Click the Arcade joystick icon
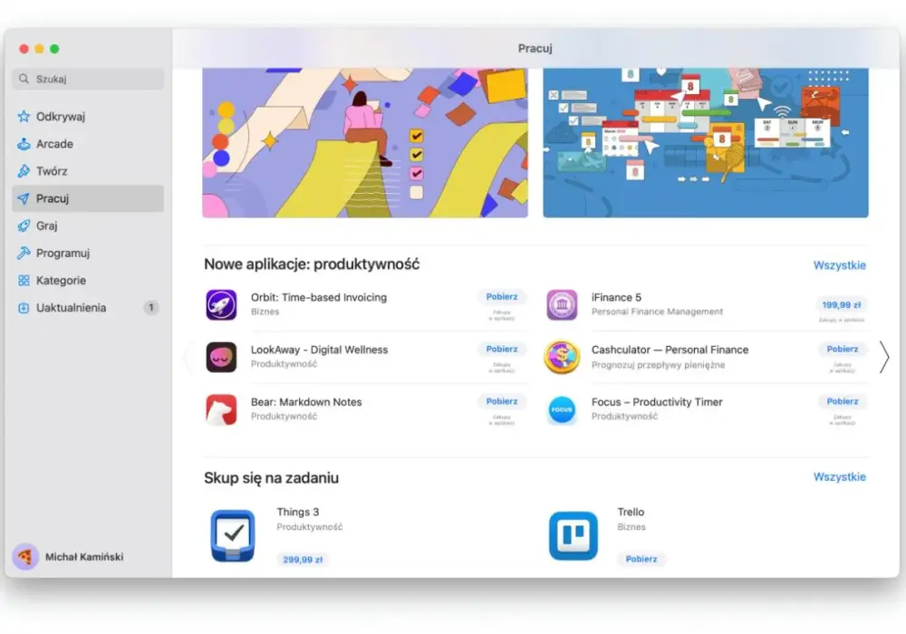 pos(24,144)
